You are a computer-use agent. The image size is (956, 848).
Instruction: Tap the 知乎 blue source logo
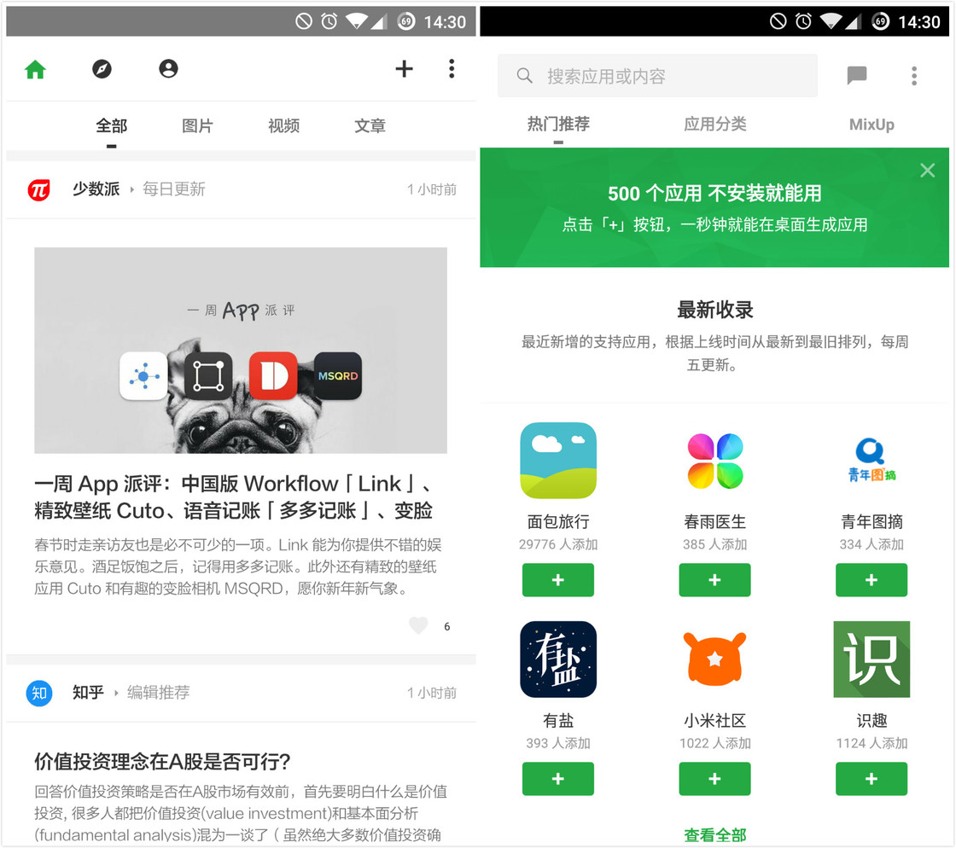[x=38, y=693]
